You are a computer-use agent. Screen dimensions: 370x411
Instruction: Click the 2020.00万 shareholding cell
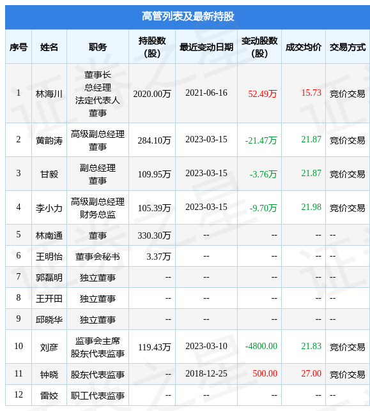(152, 93)
